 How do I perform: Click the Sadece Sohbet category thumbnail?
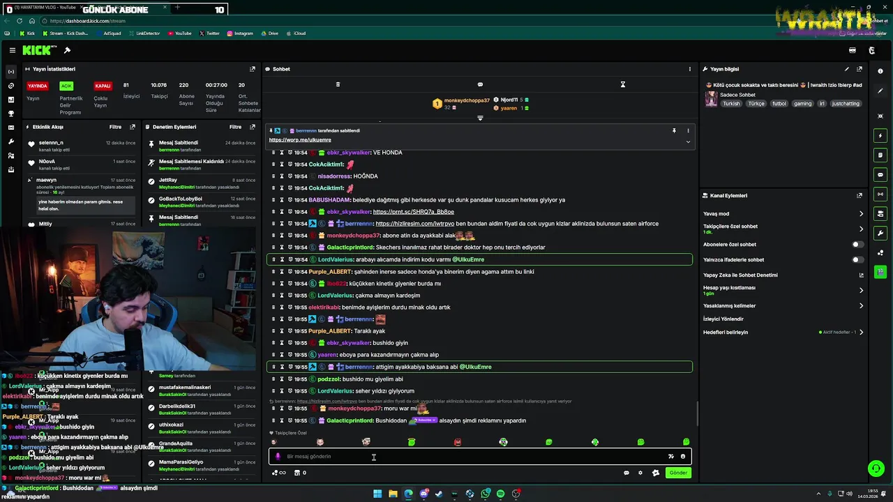pos(711,99)
